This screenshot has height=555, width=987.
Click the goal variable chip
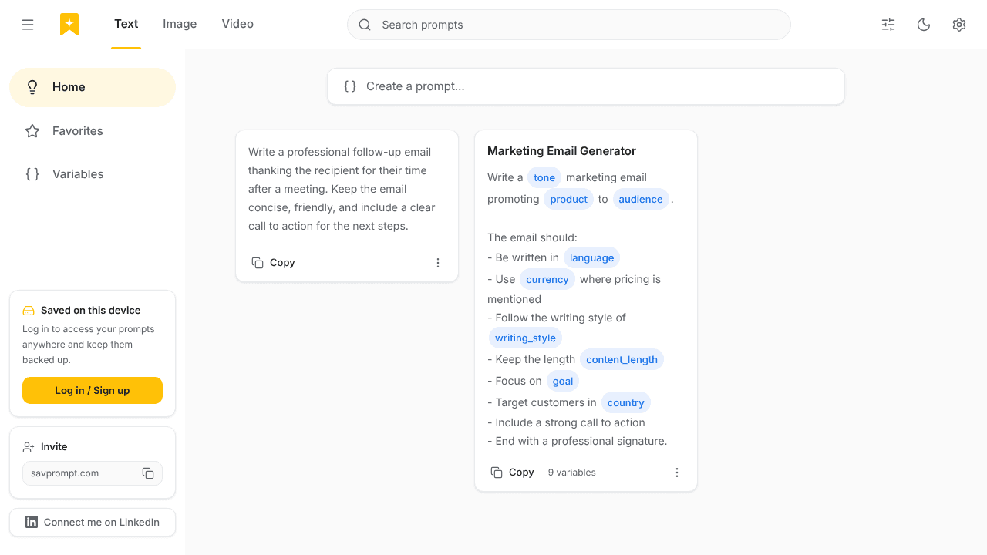(563, 381)
